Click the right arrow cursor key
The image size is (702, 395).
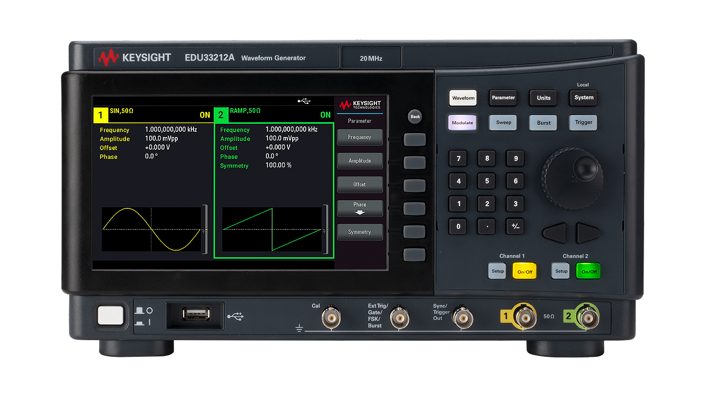pyautogui.click(x=588, y=233)
